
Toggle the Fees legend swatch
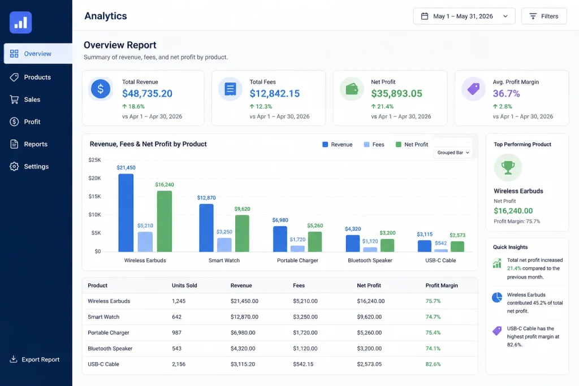[366, 145]
